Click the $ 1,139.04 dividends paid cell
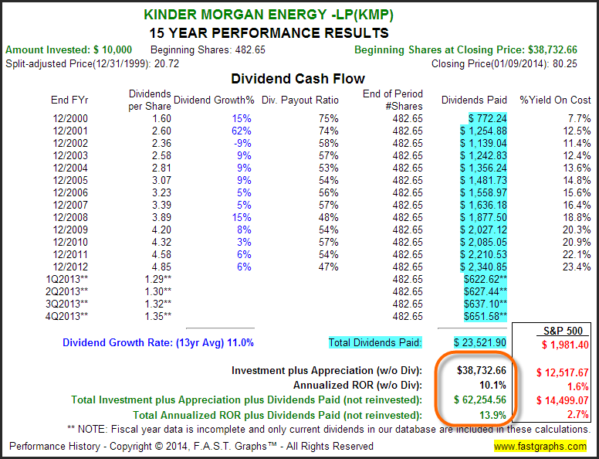599x459 pixels. [x=483, y=143]
